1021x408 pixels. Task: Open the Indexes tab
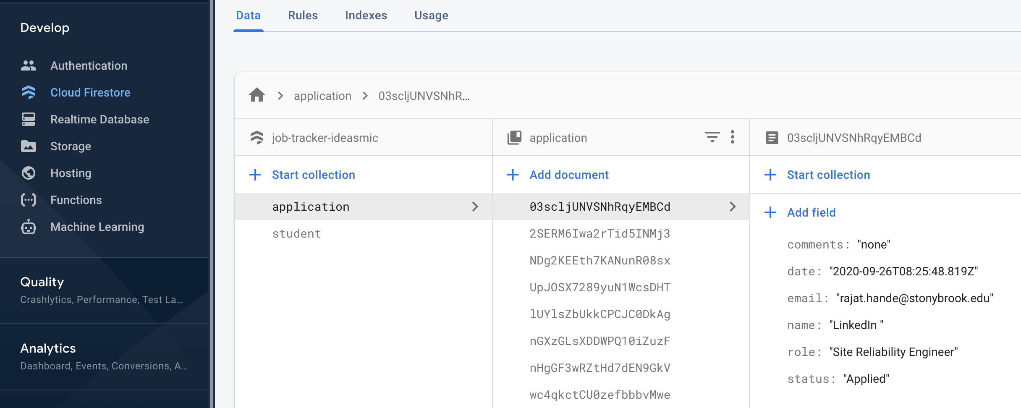tap(366, 16)
